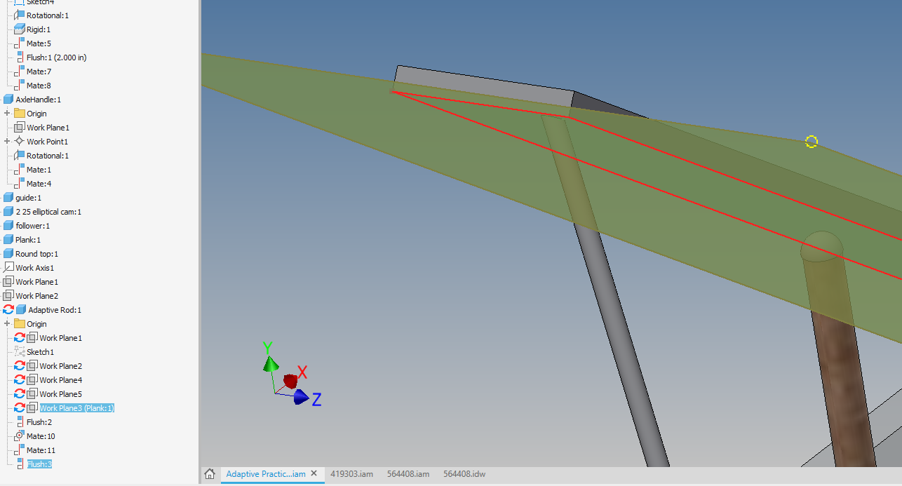Viewport: 902px width, 486px height.
Task: Click the Home view icon in the document bar
Action: pos(209,474)
